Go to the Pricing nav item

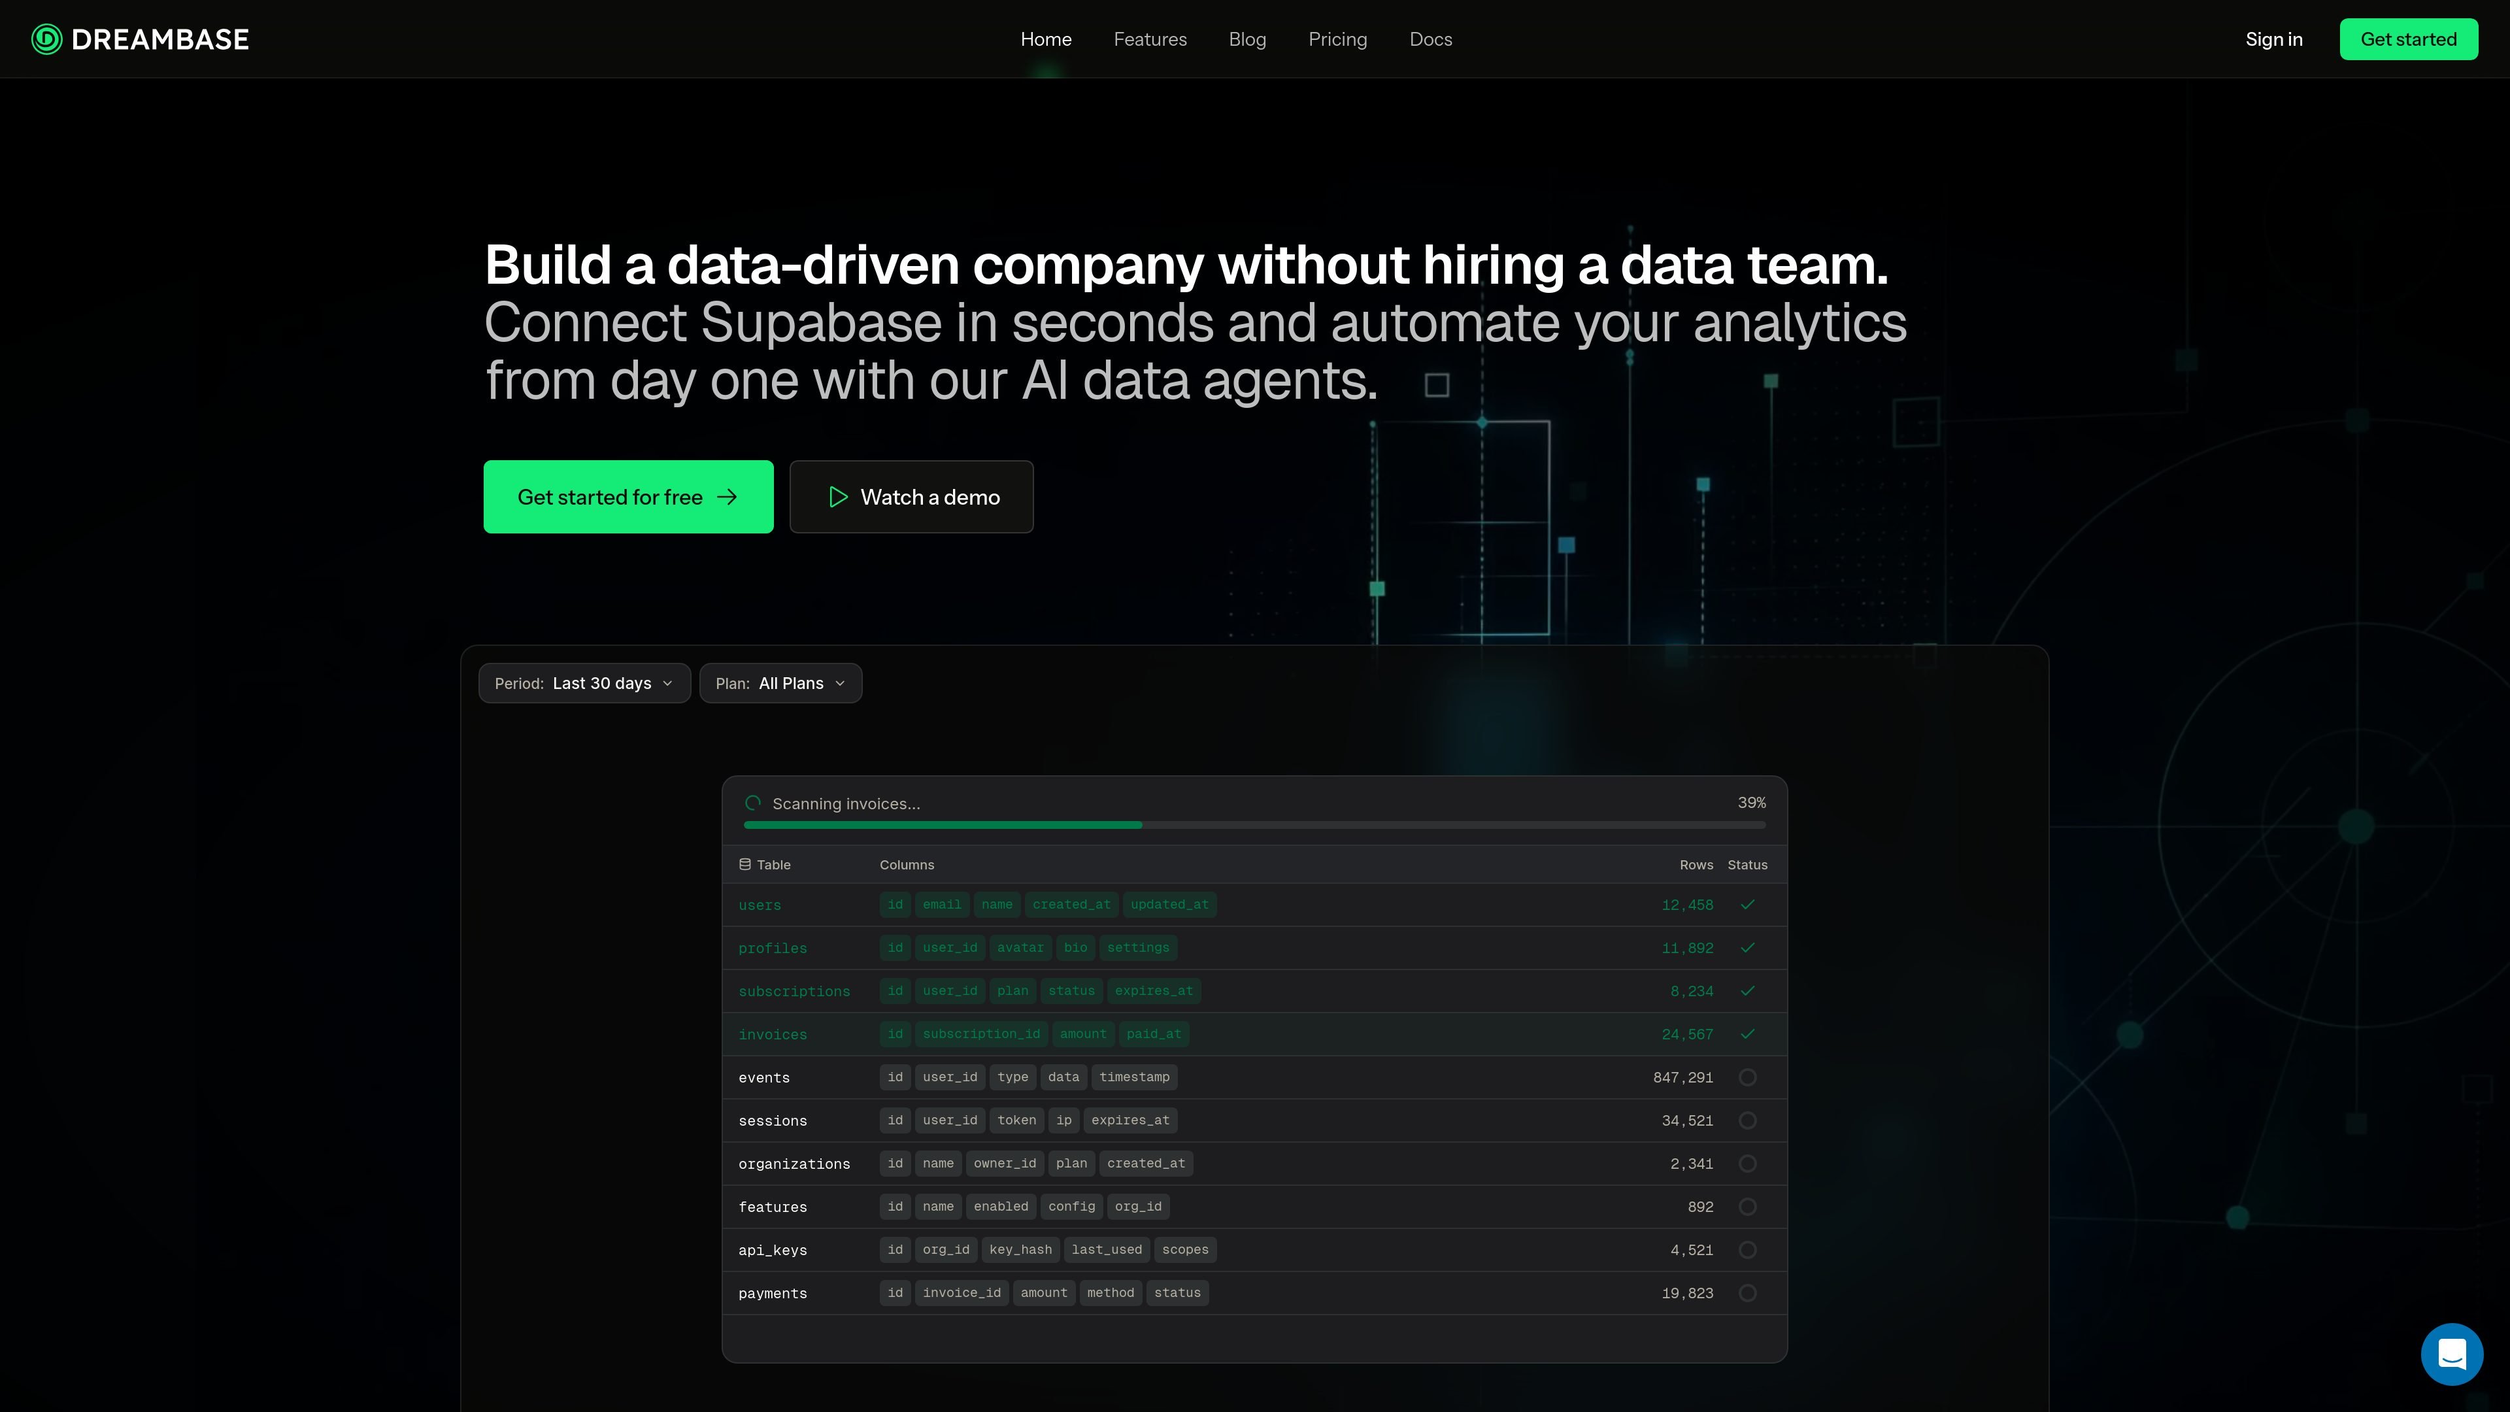point(1337,39)
